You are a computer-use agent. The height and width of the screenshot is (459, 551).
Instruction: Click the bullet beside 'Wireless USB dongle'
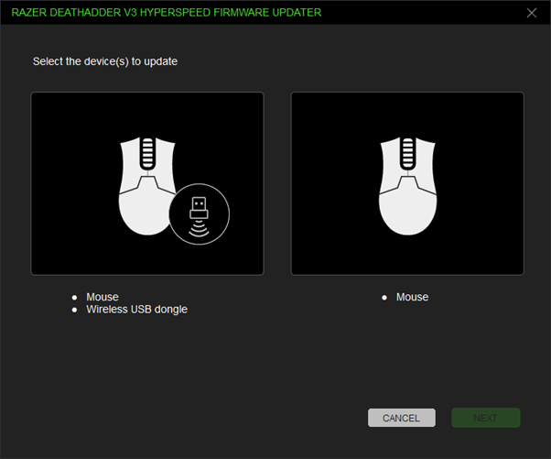[75, 310]
